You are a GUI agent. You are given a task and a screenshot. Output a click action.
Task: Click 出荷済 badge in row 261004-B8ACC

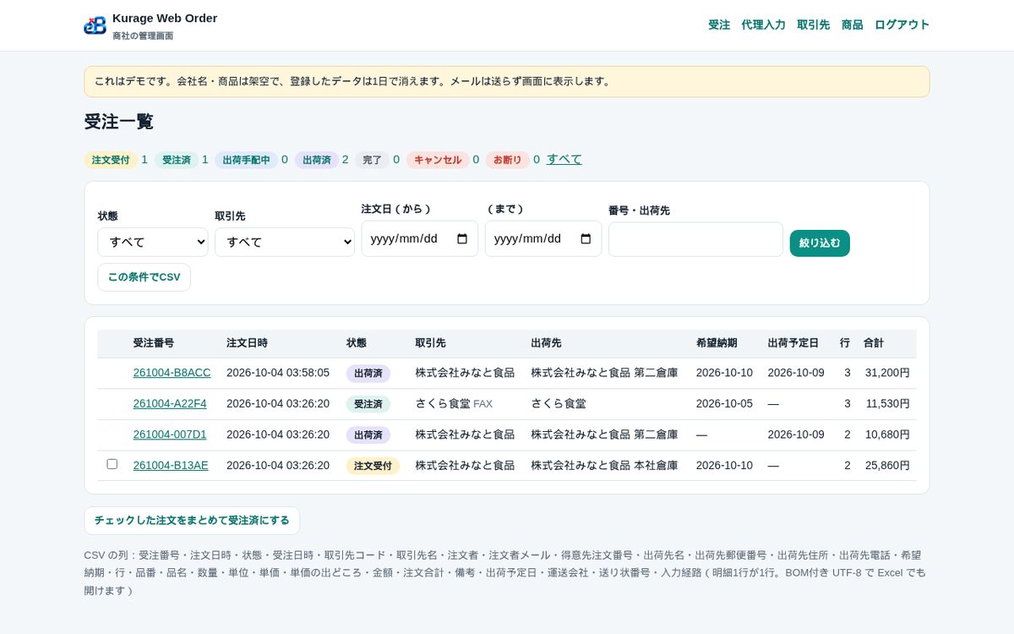coord(368,374)
